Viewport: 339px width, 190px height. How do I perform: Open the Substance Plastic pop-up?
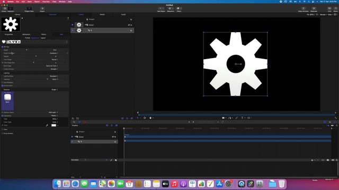[x=54, y=116]
